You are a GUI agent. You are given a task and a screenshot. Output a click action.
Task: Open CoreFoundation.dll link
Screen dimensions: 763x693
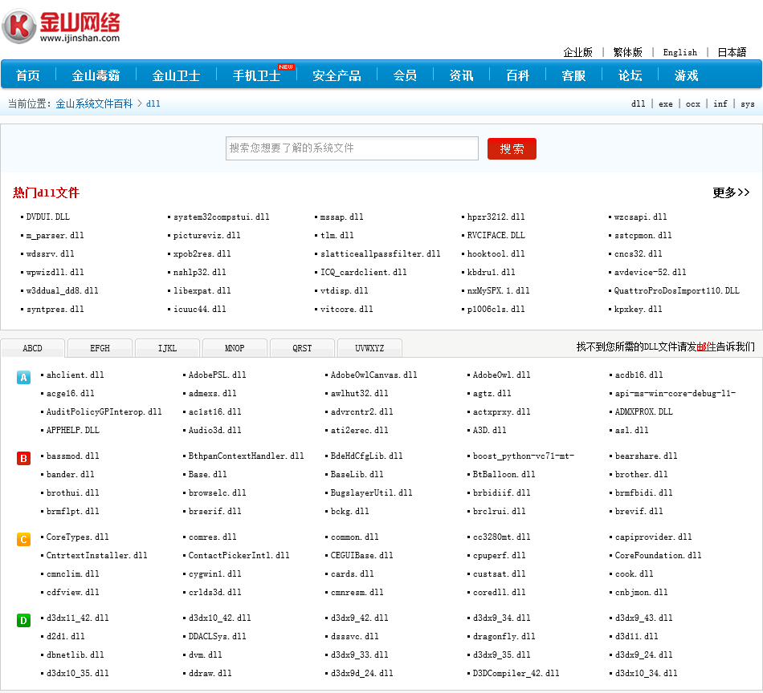[x=659, y=556]
